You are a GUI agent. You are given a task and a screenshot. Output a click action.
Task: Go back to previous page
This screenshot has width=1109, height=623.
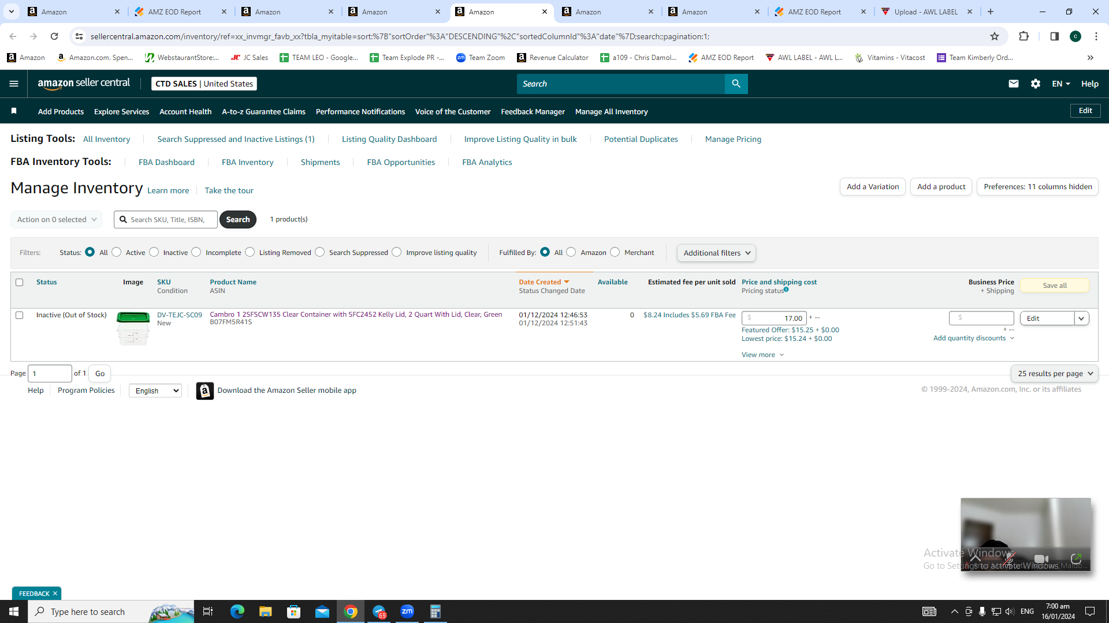coord(13,36)
